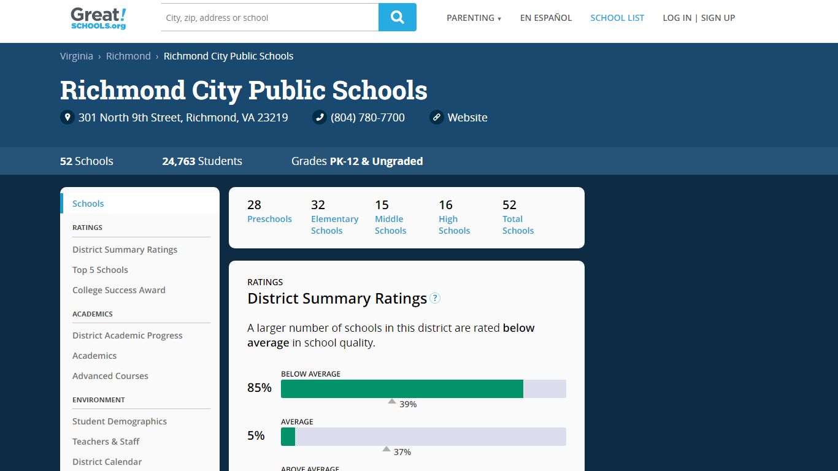Go to the Richmond breadcrumb
The height and width of the screenshot is (471, 838).
click(128, 56)
